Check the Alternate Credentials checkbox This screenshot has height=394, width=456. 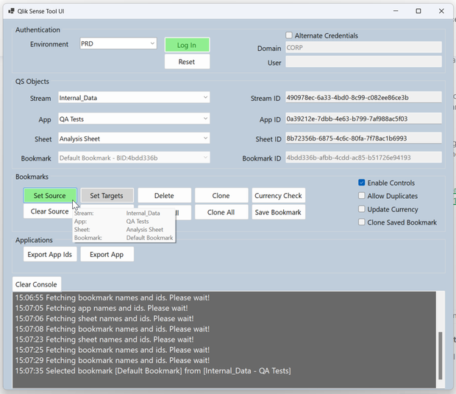pos(289,35)
